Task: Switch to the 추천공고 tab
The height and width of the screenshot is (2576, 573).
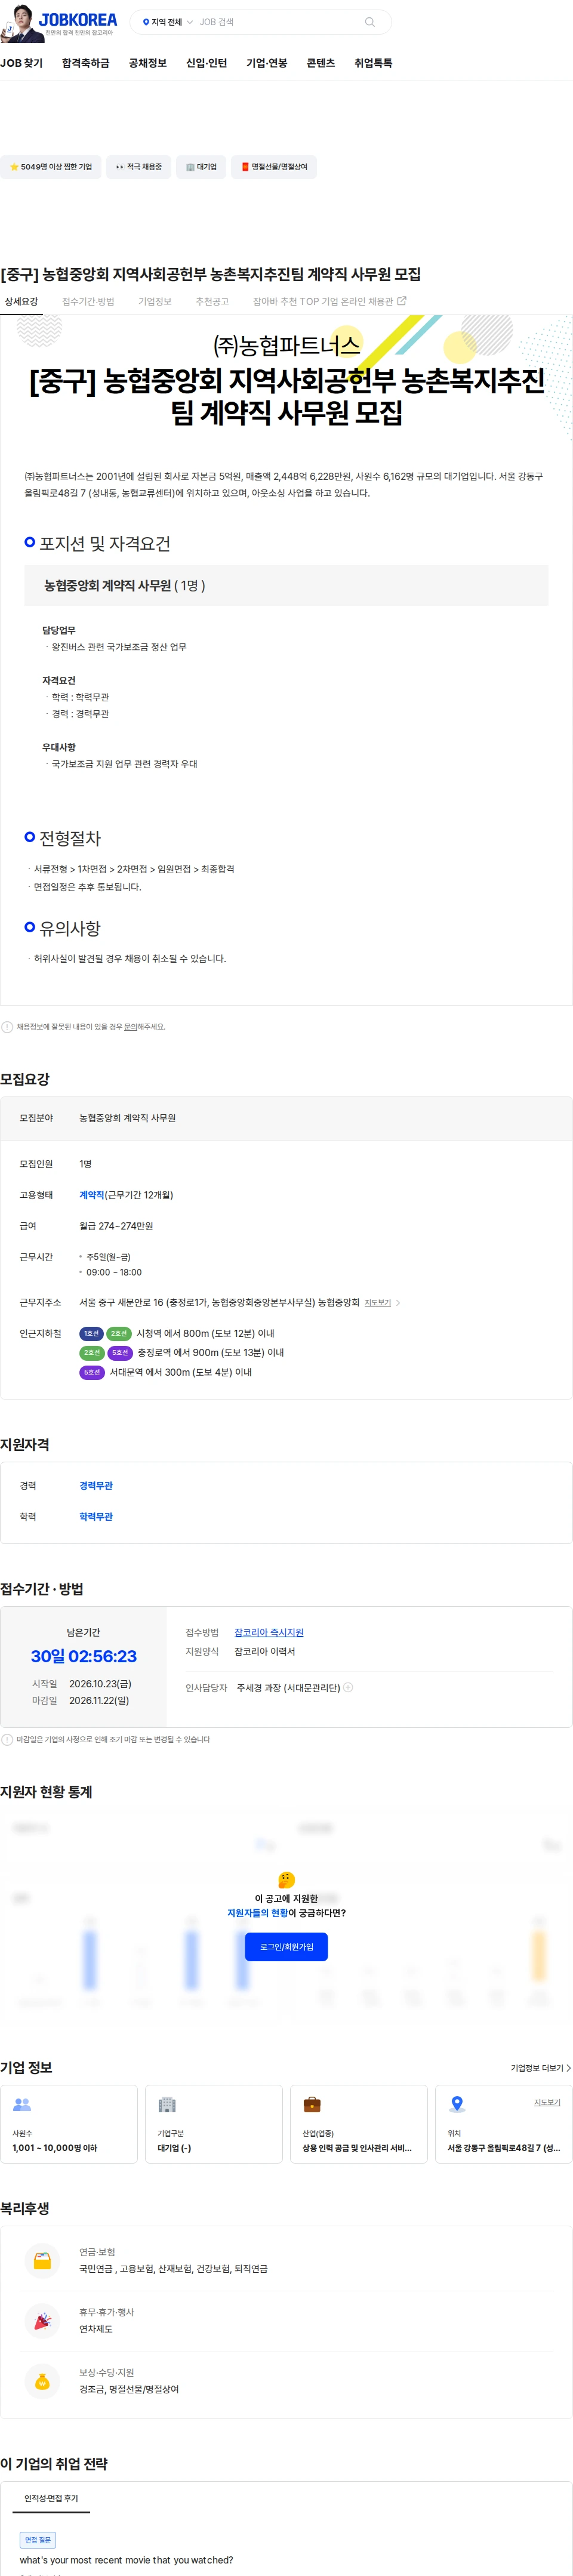Action: coord(212,301)
